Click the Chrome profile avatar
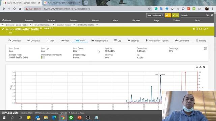Image resolution: width=216 pixels, height=121 pixels. point(207,9)
